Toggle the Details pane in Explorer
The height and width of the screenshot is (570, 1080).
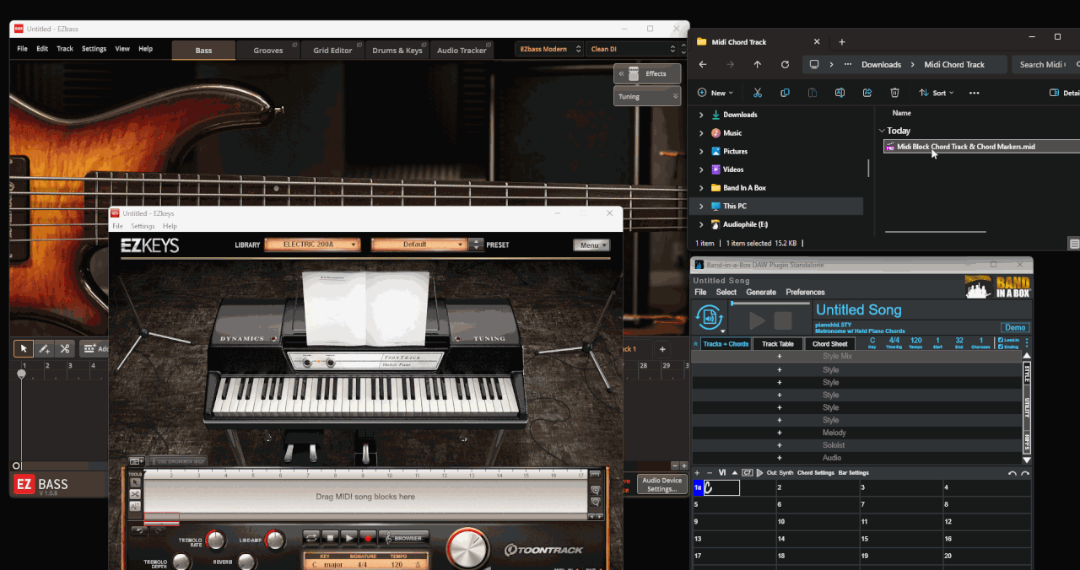1063,93
